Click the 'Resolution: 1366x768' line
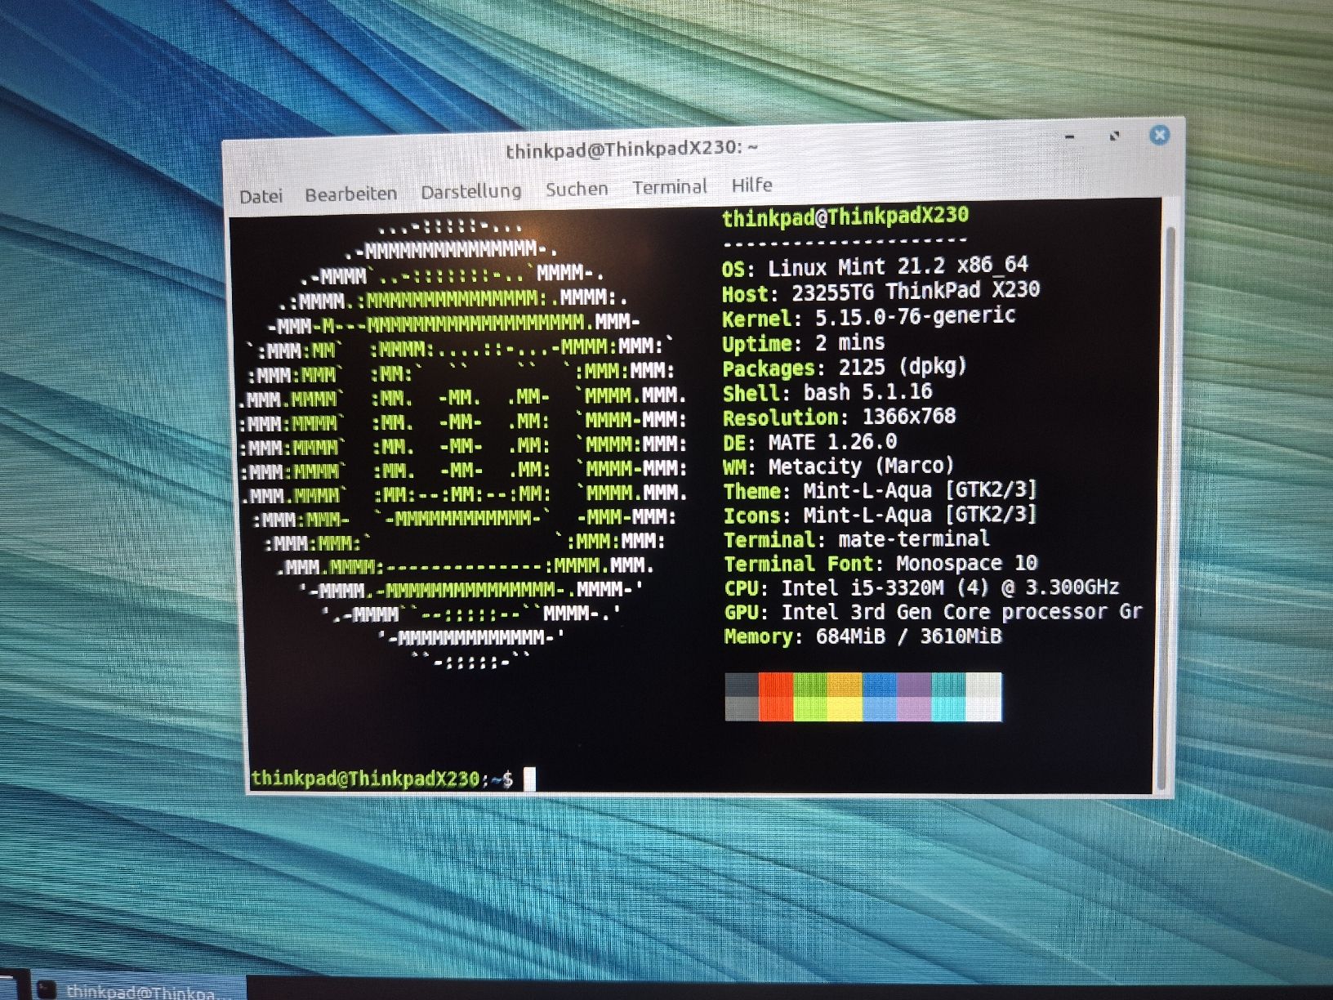Screen dimensions: 1333x1000 coord(839,417)
